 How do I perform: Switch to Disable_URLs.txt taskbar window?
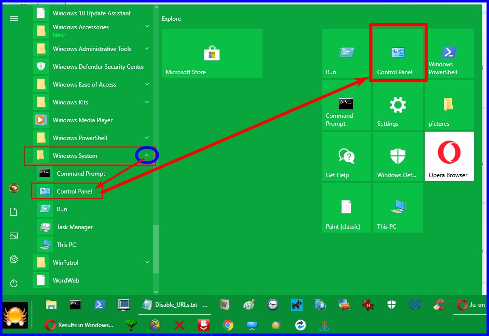pyautogui.click(x=175, y=305)
